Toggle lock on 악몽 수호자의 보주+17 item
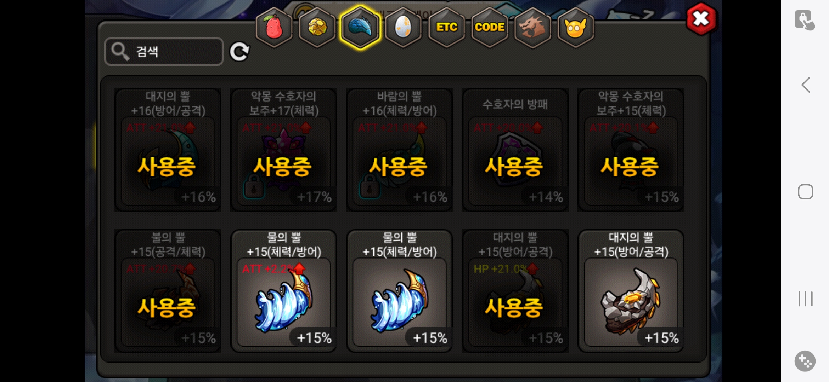This screenshot has width=829, height=382. click(254, 187)
